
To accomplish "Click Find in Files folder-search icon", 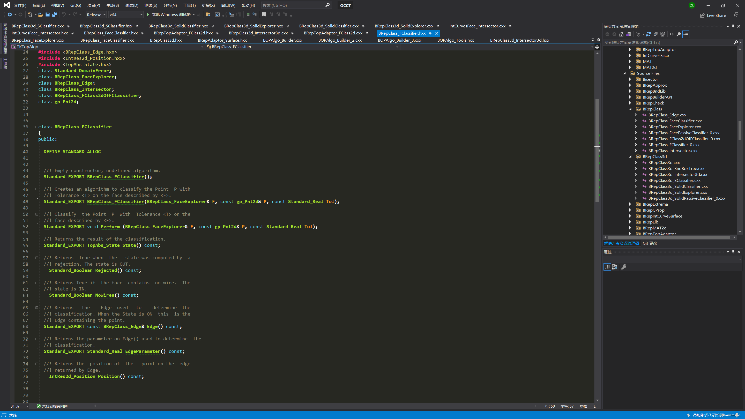I will click(208, 14).
